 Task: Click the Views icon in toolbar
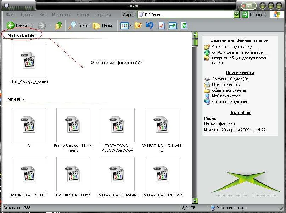124,26
